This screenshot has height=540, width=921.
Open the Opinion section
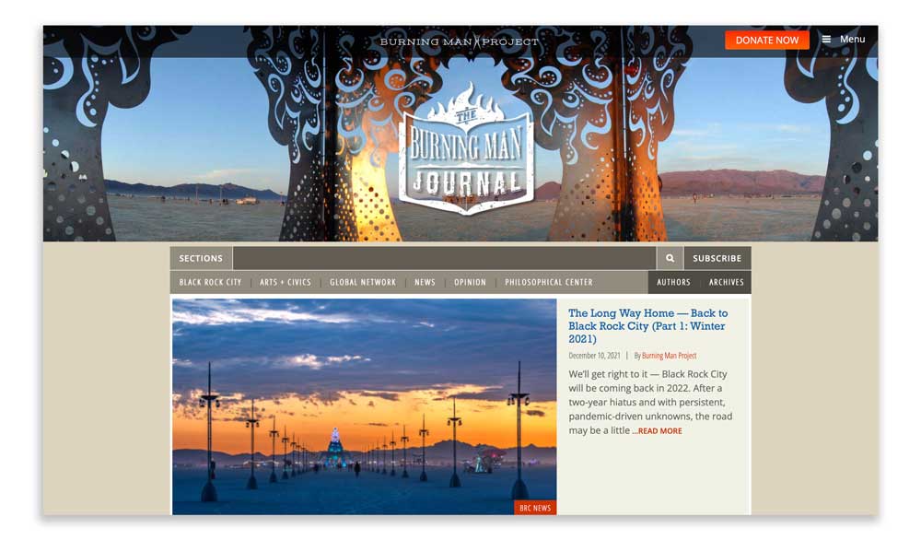(470, 282)
